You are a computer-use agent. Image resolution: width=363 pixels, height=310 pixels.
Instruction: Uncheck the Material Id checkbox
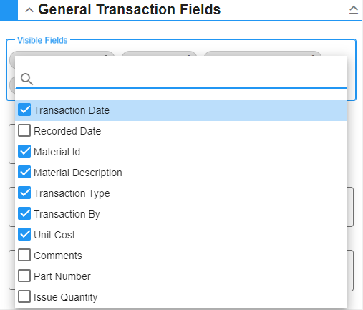[24, 151]
